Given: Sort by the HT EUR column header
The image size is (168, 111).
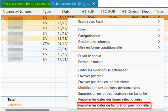Looking at the screenshot, I should coord(87,12).
